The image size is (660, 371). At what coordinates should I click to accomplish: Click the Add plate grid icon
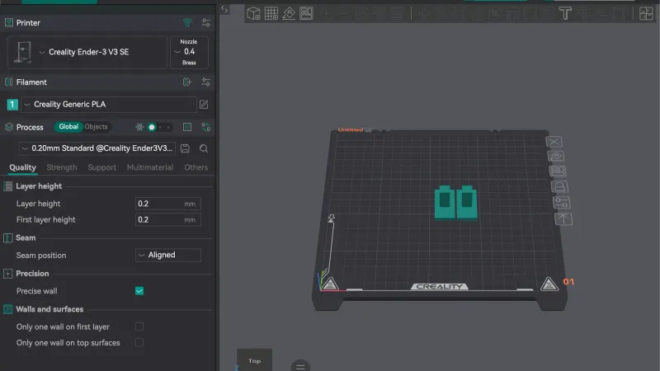pyautogui.click(x=271, y=13)
